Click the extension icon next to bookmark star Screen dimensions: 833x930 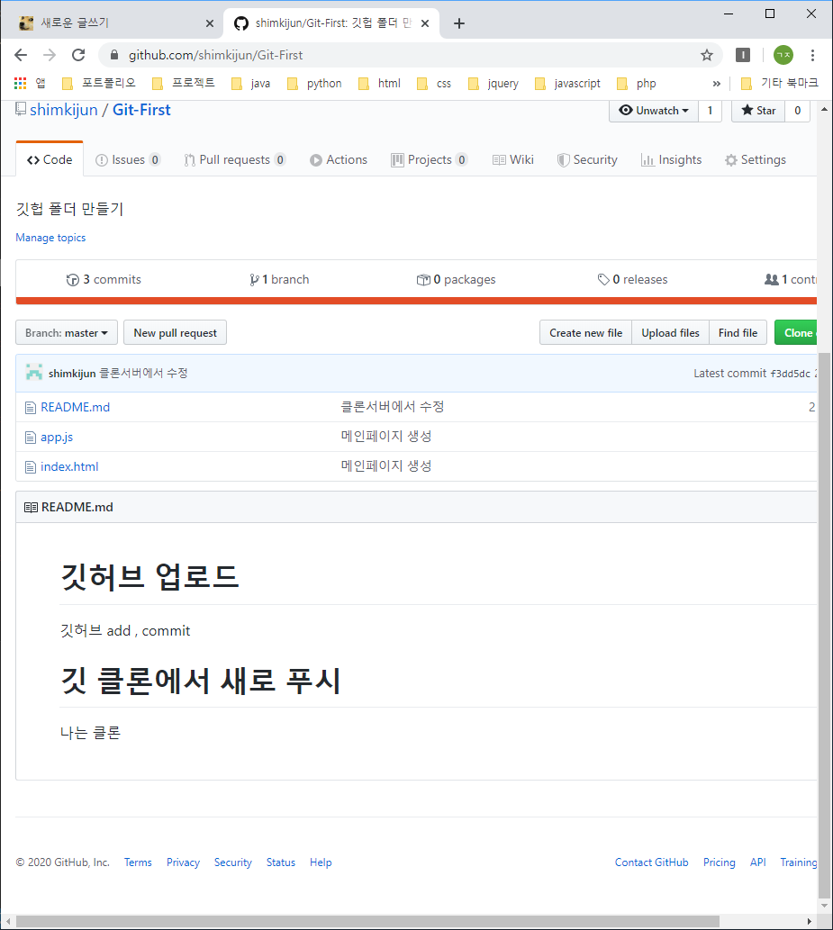[x=743, y=55]
